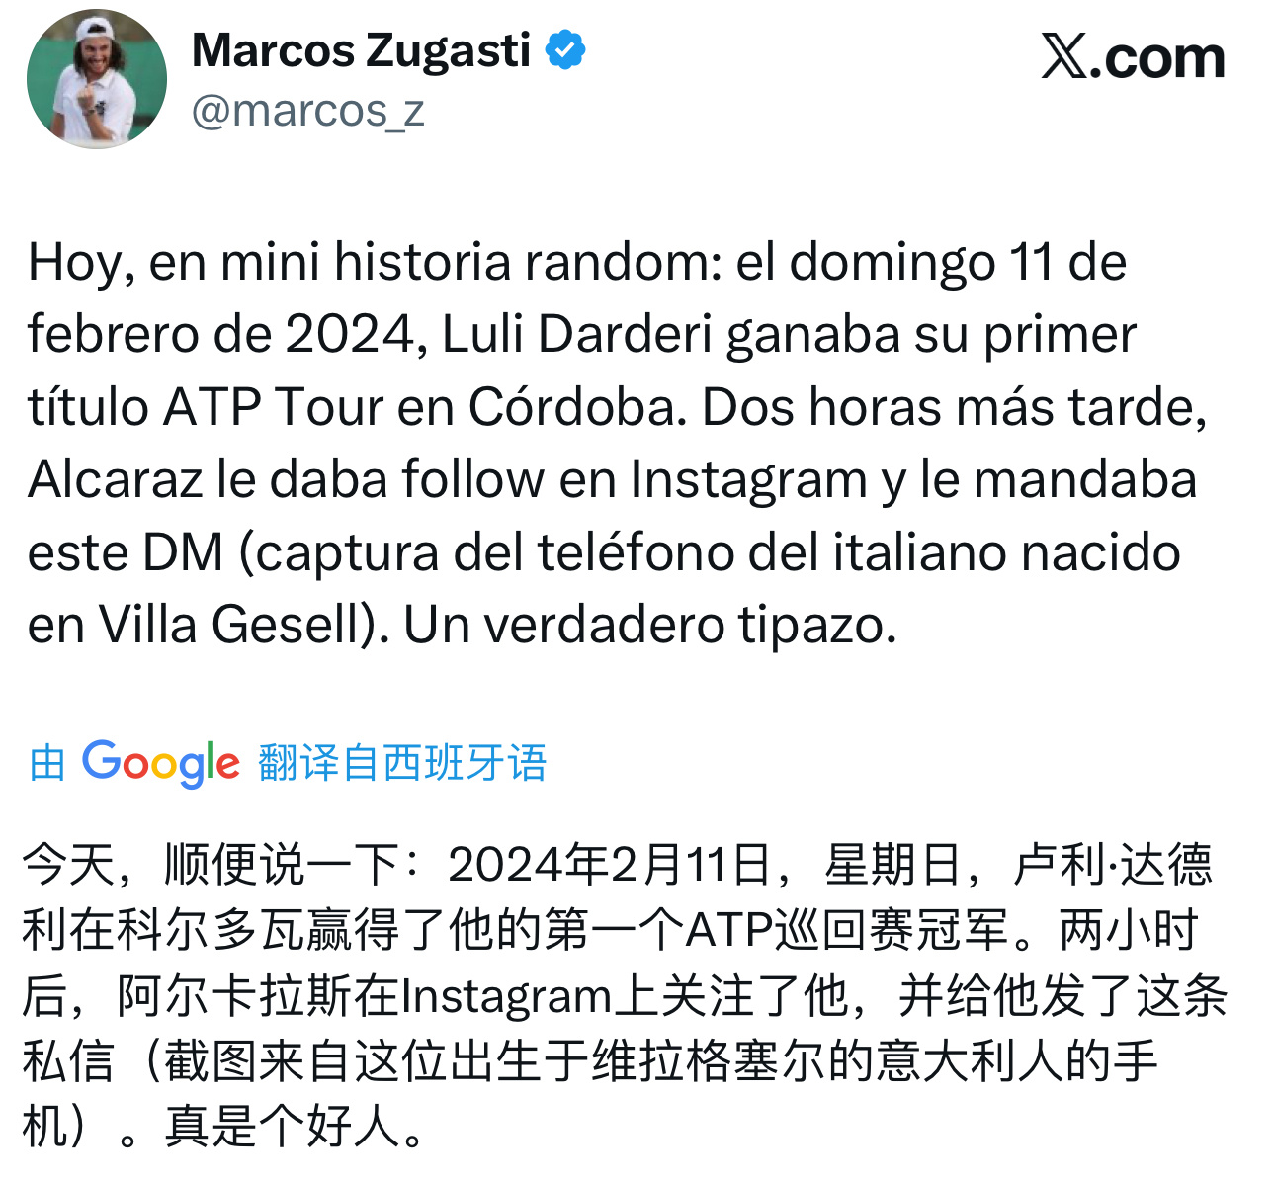
Task: Click 'Luli Darderi' in the Spanish tweet
Action: 577,334
